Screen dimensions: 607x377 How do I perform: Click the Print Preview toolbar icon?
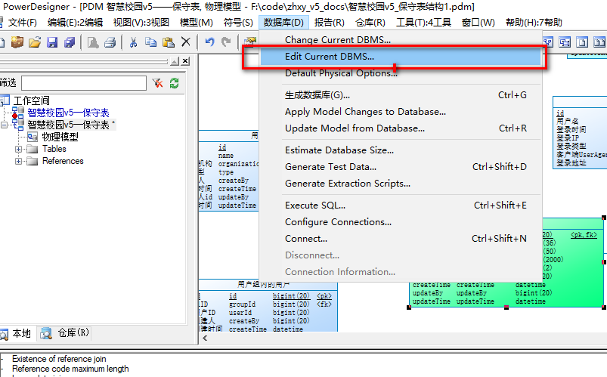[93, 42]
